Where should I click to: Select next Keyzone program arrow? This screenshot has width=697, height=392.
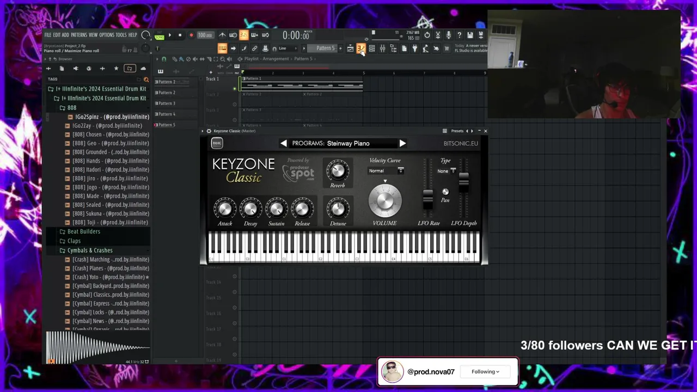point(402,143)
